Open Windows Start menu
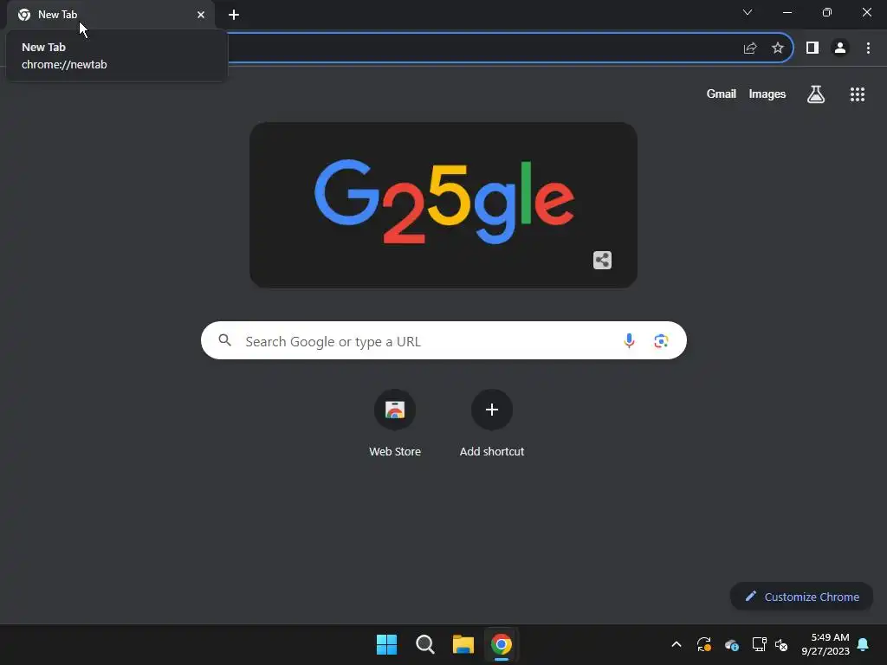887x665 pixels. pyautogui.click(x=387, y=644)
